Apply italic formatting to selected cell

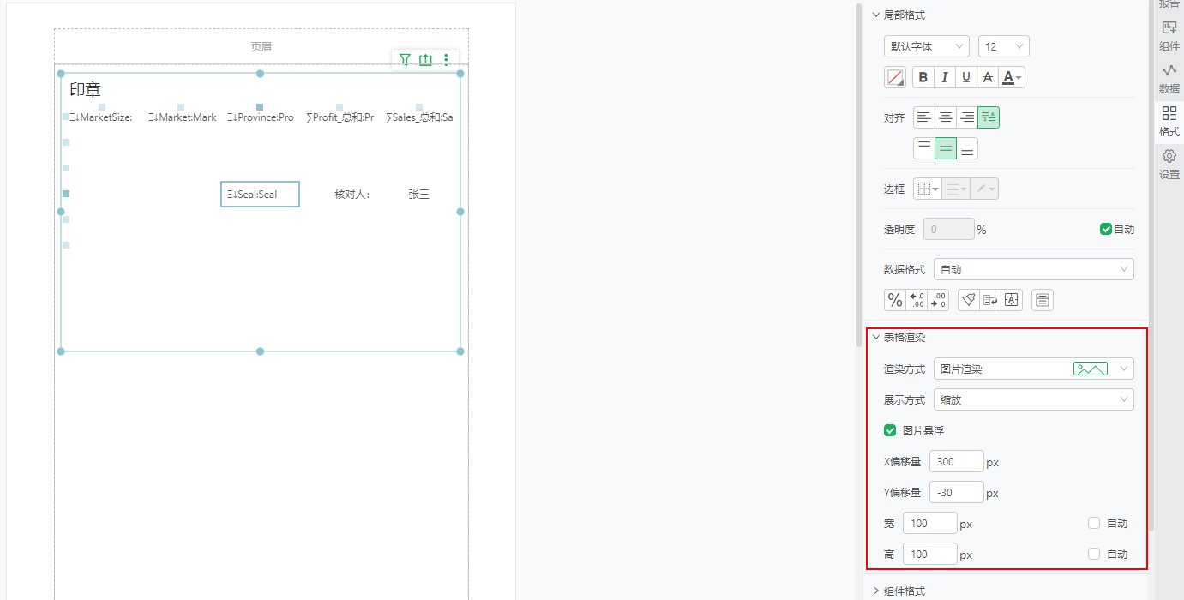point(944,77)
